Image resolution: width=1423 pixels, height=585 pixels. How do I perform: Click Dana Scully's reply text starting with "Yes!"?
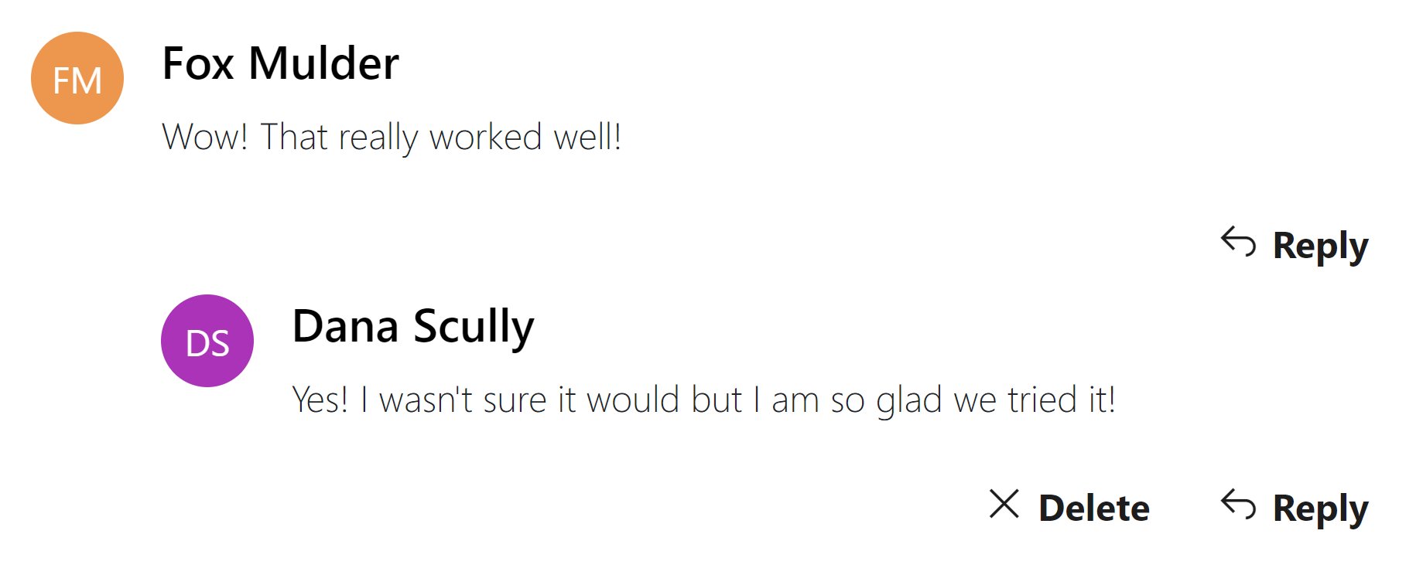click(x=704, y=400)
